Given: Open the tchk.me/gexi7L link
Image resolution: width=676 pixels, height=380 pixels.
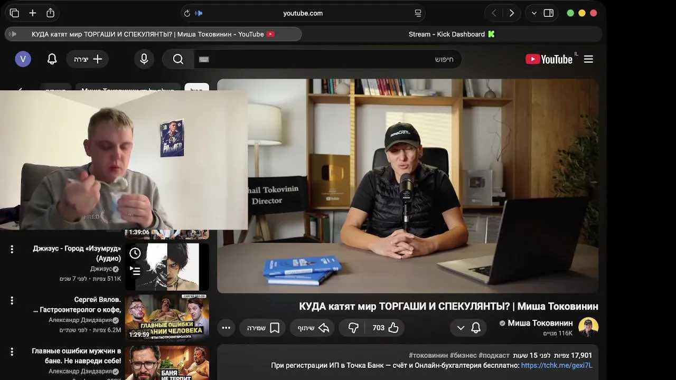Looking at the screenshot, I should click(557, 365).
